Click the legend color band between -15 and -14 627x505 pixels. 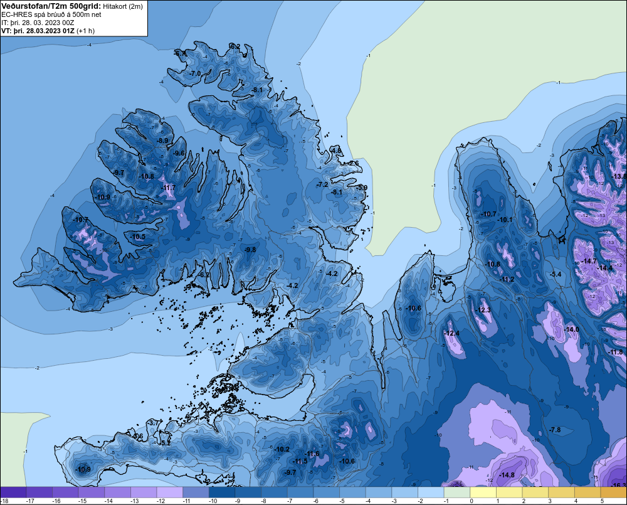[92, 492]
